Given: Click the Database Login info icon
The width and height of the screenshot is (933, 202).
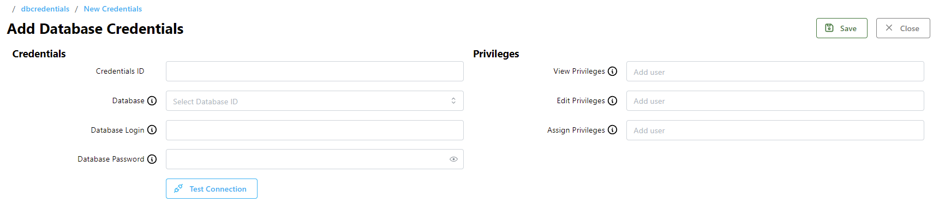Looking at the screenshot, I should pos(152,130).
